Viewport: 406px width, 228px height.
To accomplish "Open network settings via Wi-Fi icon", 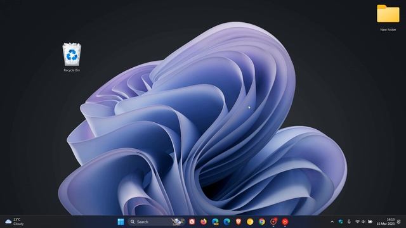I will (x=358, y=222).
